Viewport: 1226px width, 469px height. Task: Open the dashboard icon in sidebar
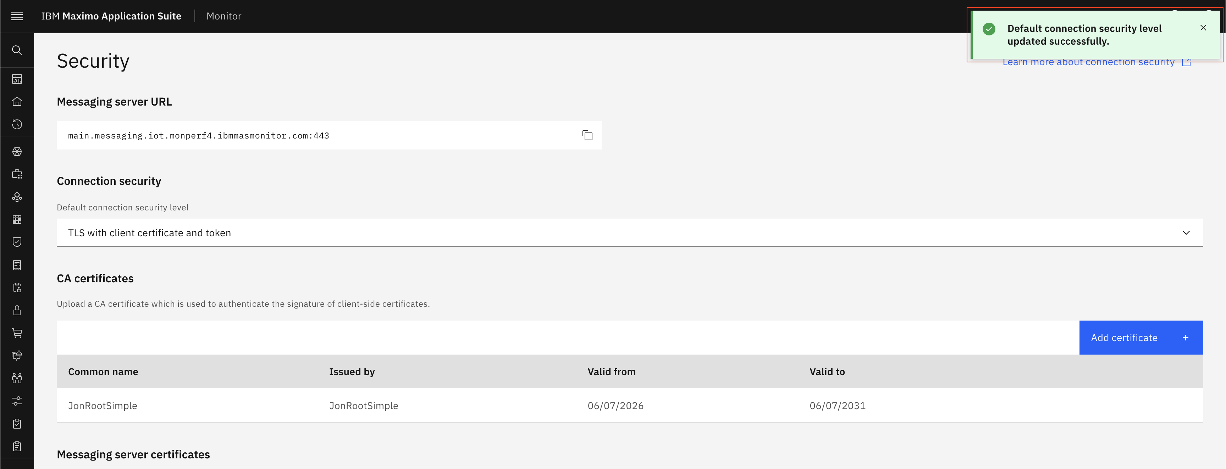click(x=17, y=79)
